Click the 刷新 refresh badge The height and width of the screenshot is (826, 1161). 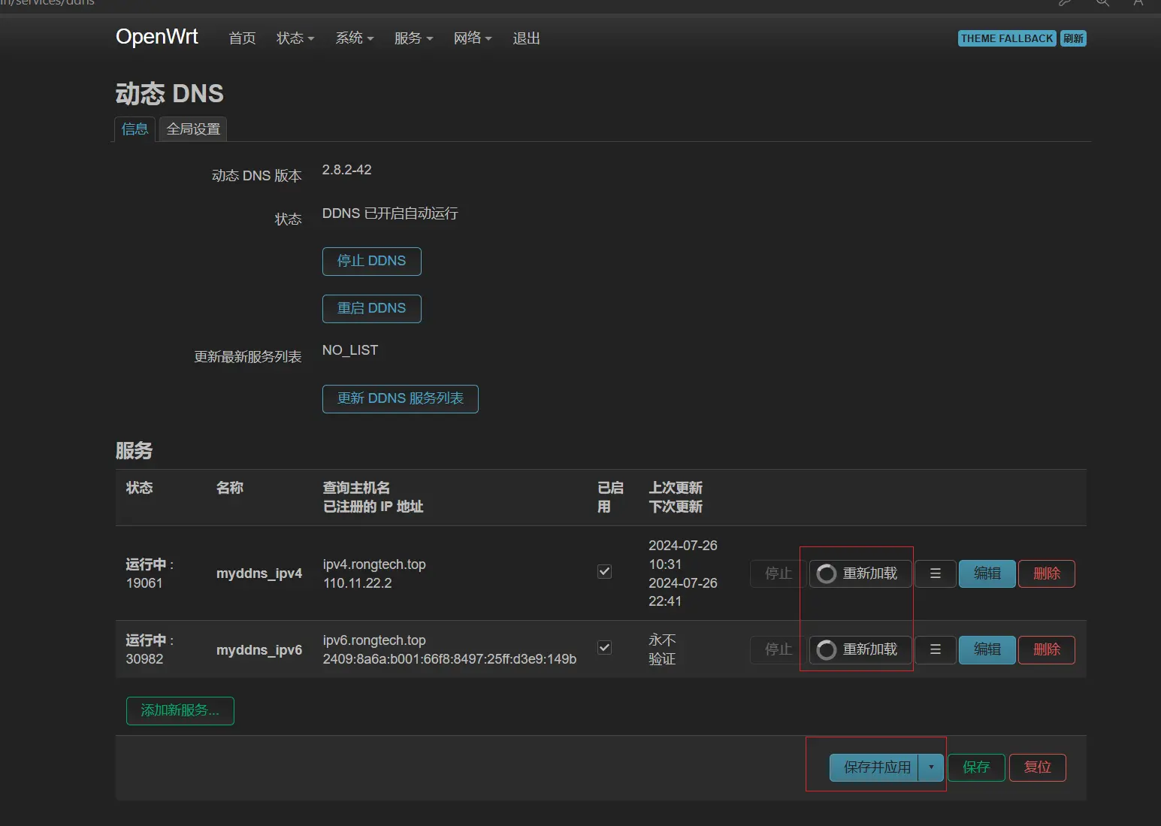[x=1073, y=38]
